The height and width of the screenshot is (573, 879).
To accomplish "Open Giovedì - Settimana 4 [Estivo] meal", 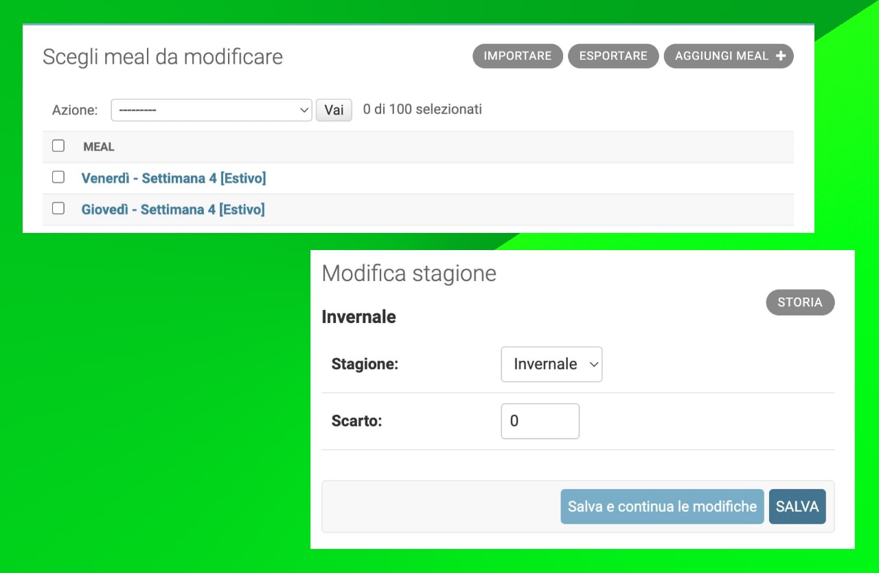I will click(173, 209).
